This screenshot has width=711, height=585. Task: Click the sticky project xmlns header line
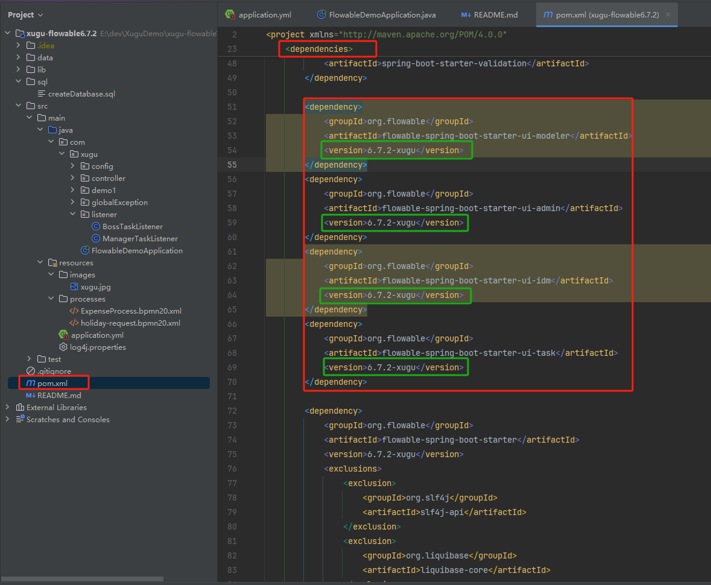click(387, 34)
